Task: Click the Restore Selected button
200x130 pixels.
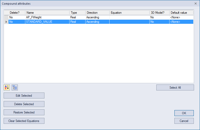Action: point(24,112)
